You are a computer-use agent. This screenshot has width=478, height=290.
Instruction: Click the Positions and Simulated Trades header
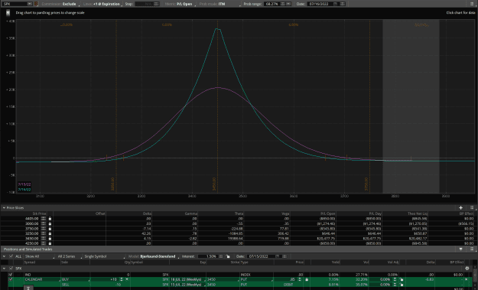(28, 249)
